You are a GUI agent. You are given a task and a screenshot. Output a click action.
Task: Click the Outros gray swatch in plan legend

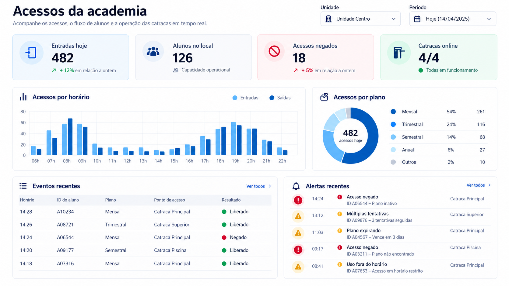tap(393, 162)
